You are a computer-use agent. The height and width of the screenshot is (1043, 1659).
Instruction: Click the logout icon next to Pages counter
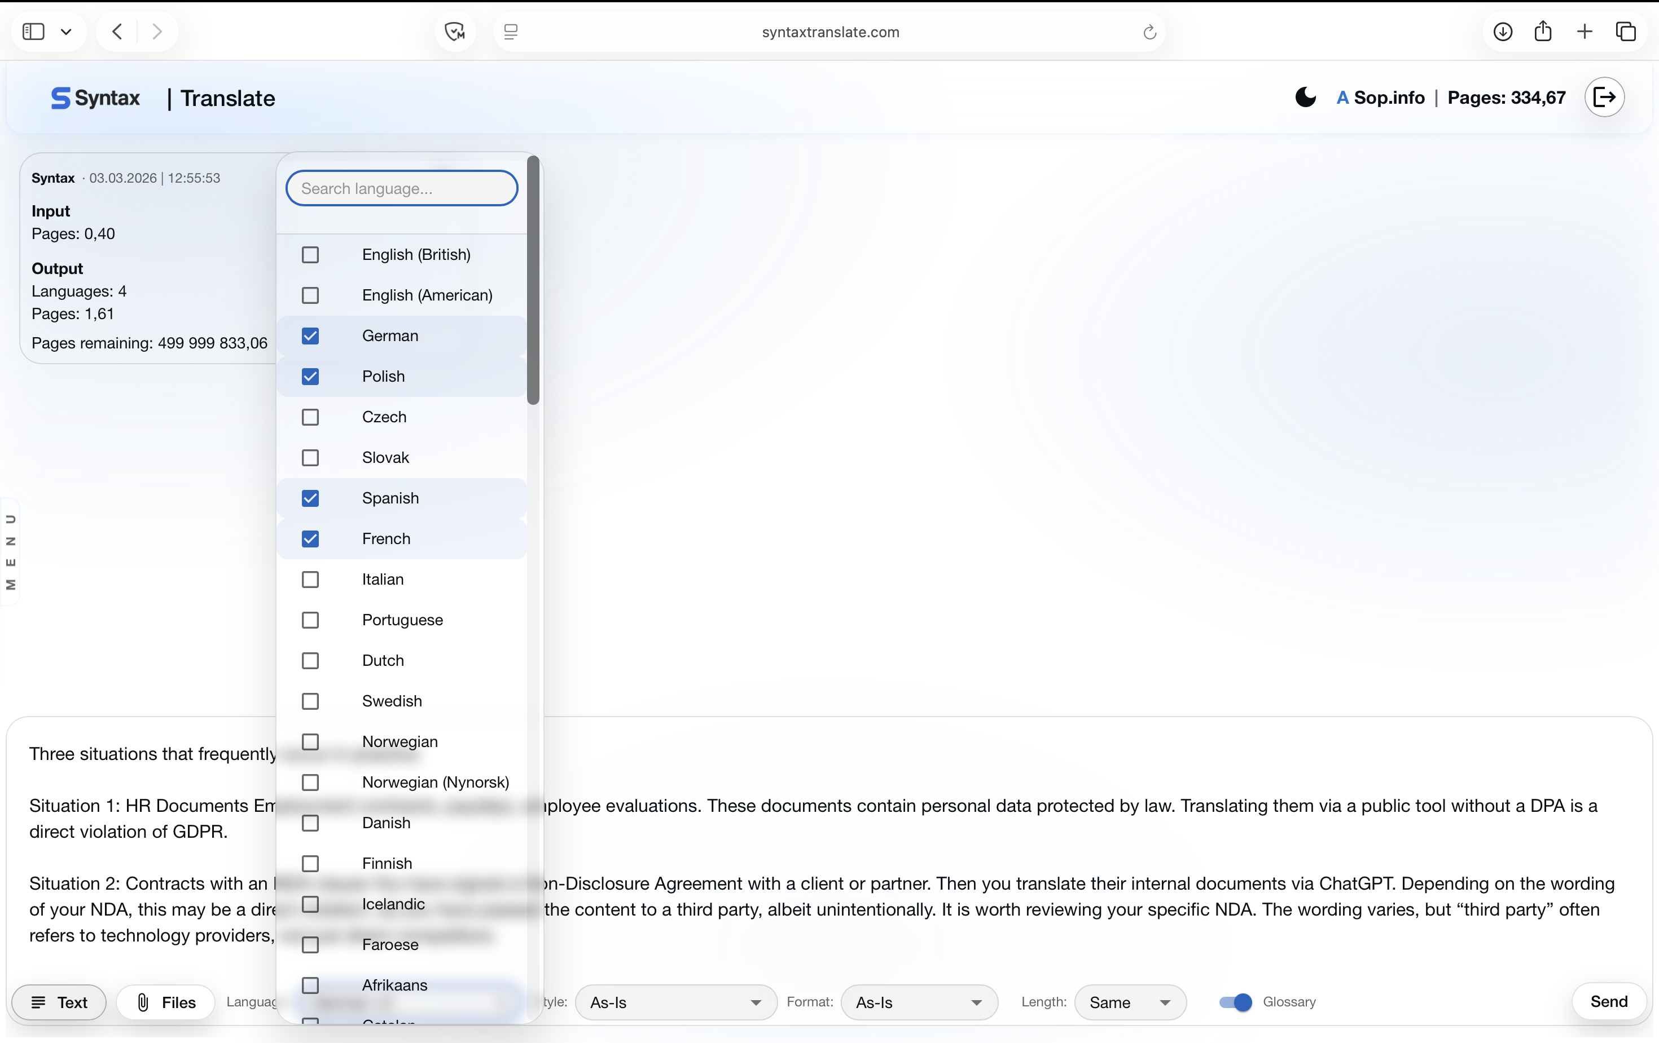[1605, 97]
